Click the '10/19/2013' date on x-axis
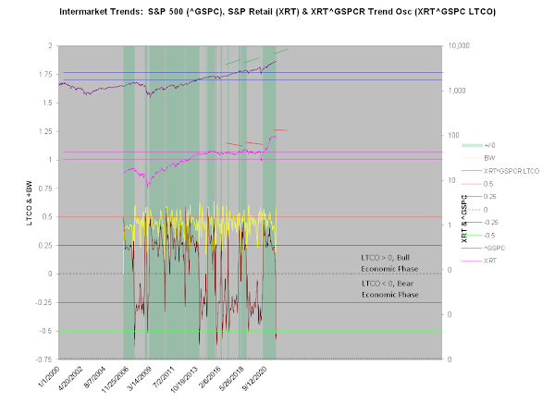The width and height of the screenshot is (555, 402). (184, 380)
